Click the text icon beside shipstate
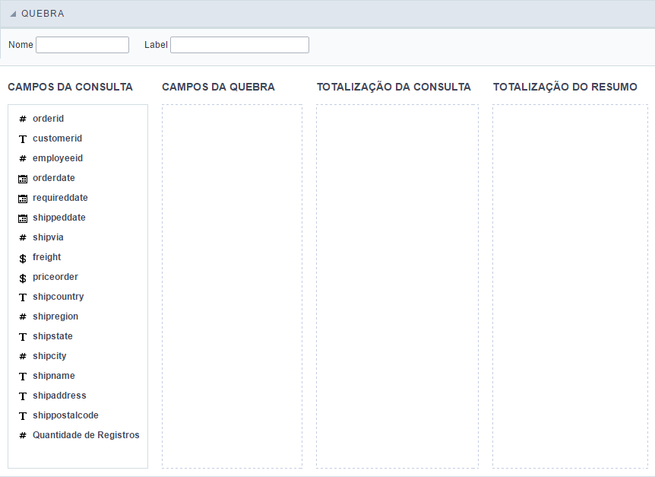655x477 pixels. point(23,337)
